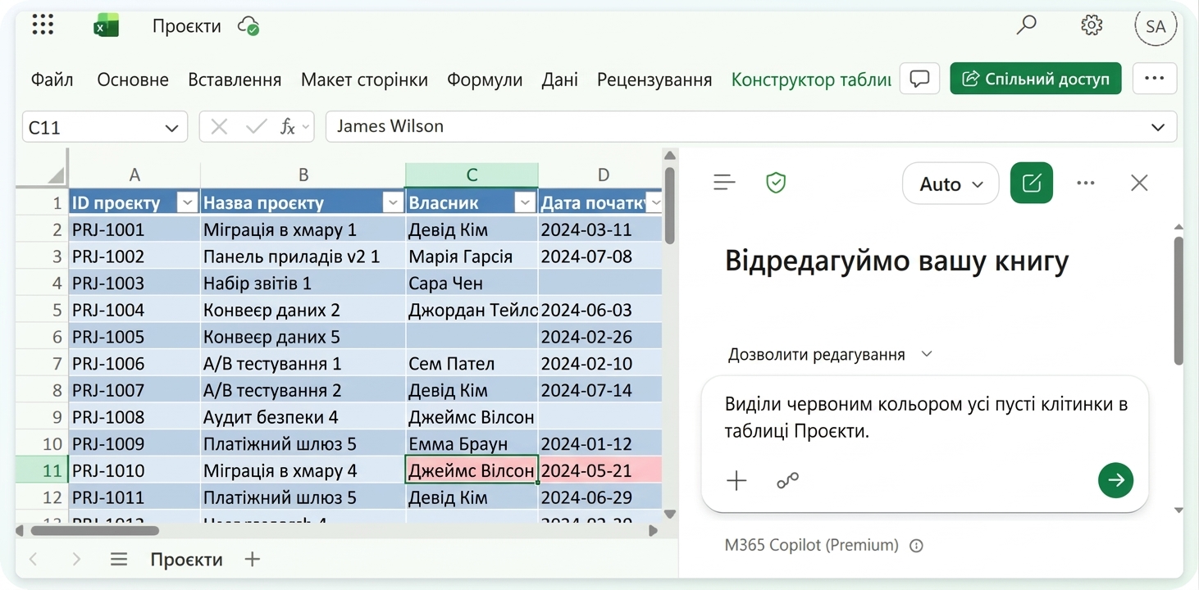The width and height of the screenshot is (1199, 590).
Task: Click the Спільний доступ button
Action: [1036, 79]
